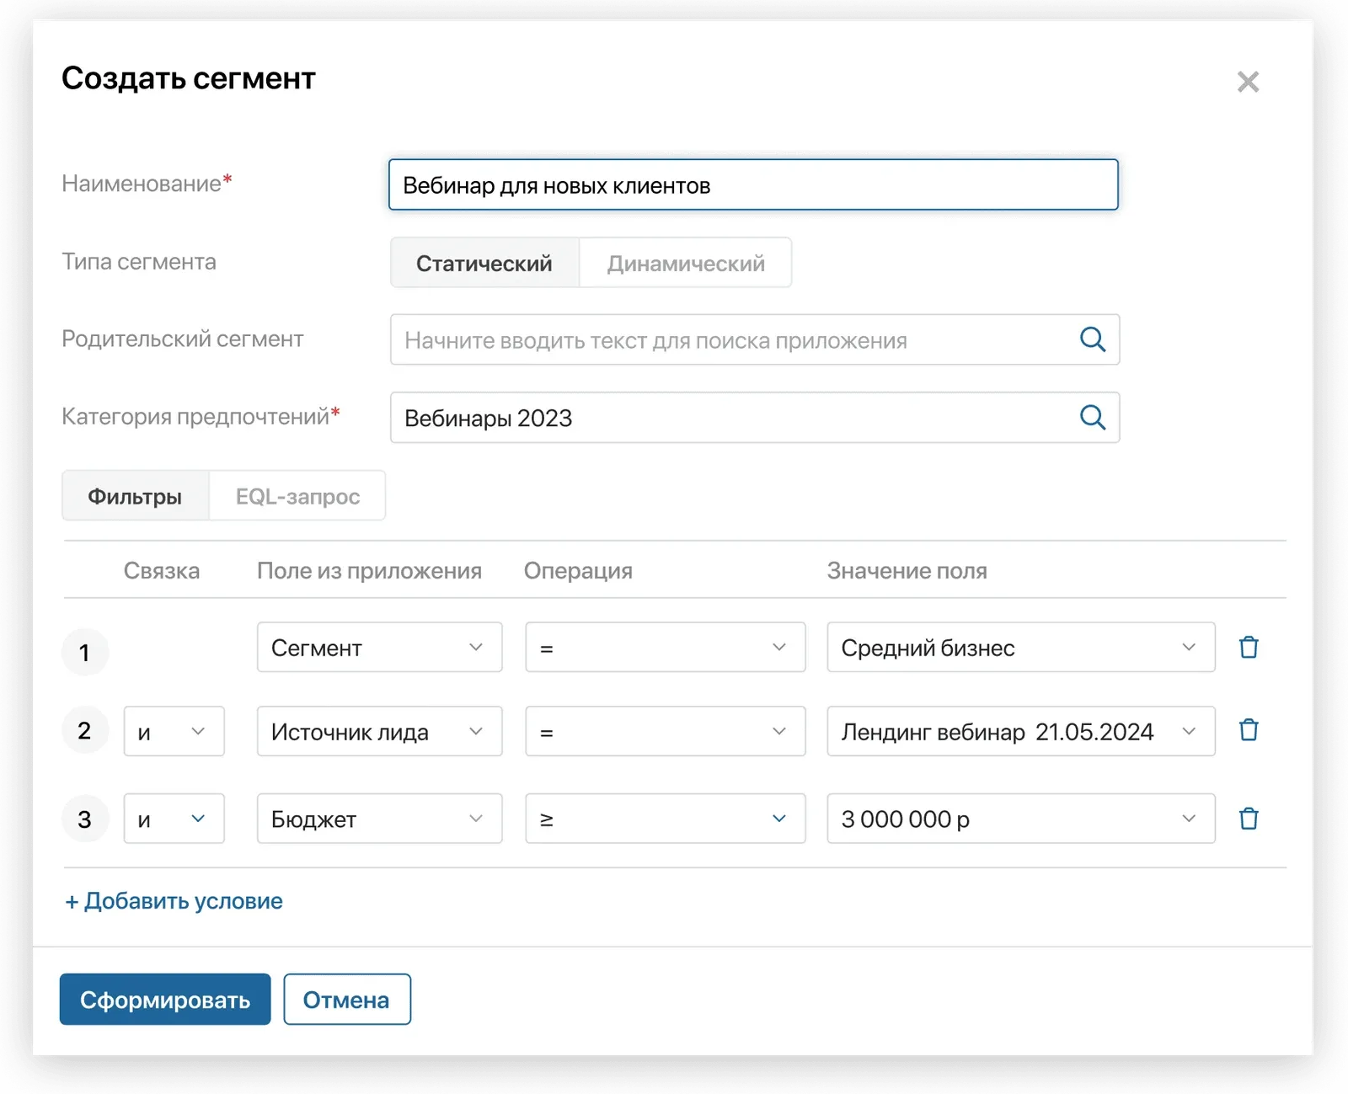The image size is (1348, 1094).
Task: Switch segment type to Динамический
Action: [x=686, y=263]
